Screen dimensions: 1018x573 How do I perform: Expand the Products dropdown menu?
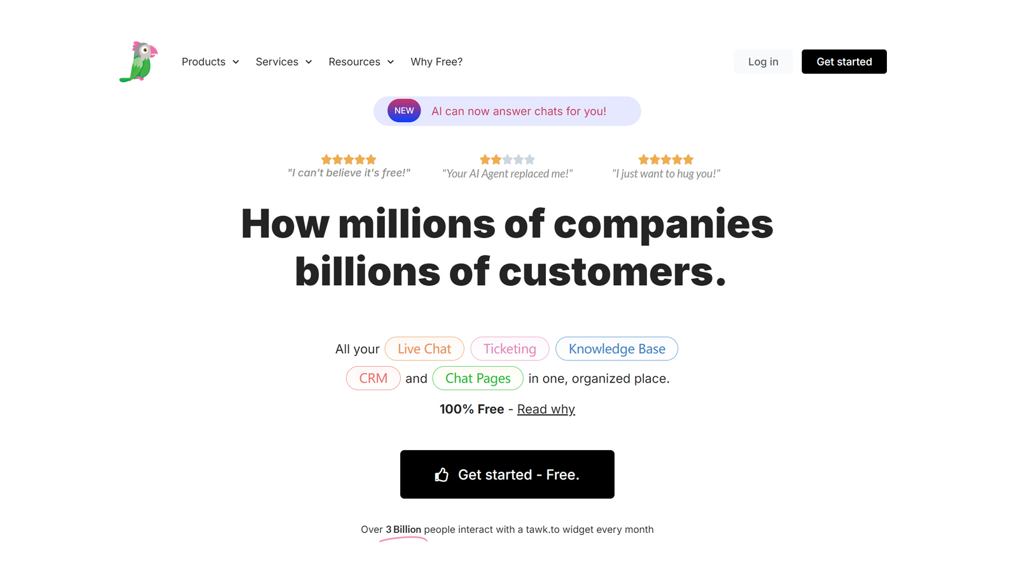(210, 62)
